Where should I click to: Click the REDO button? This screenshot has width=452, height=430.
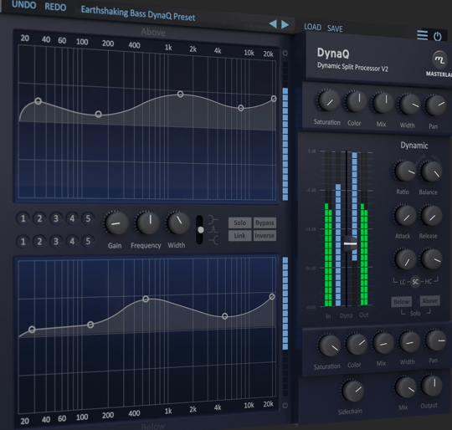pos(55,7)
